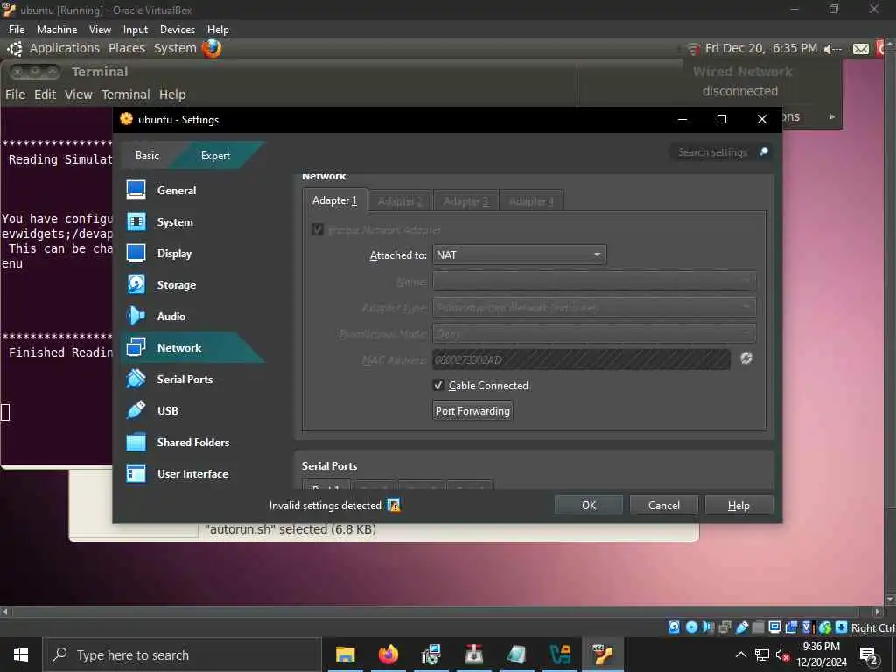Click the MAC address regenerate icon

click(745, 358)
